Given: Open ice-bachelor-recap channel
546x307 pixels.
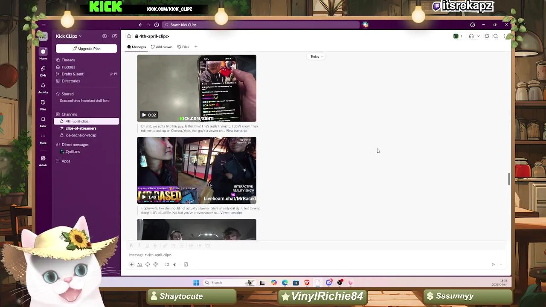Looking at the screenshot, I should point(81,135).
